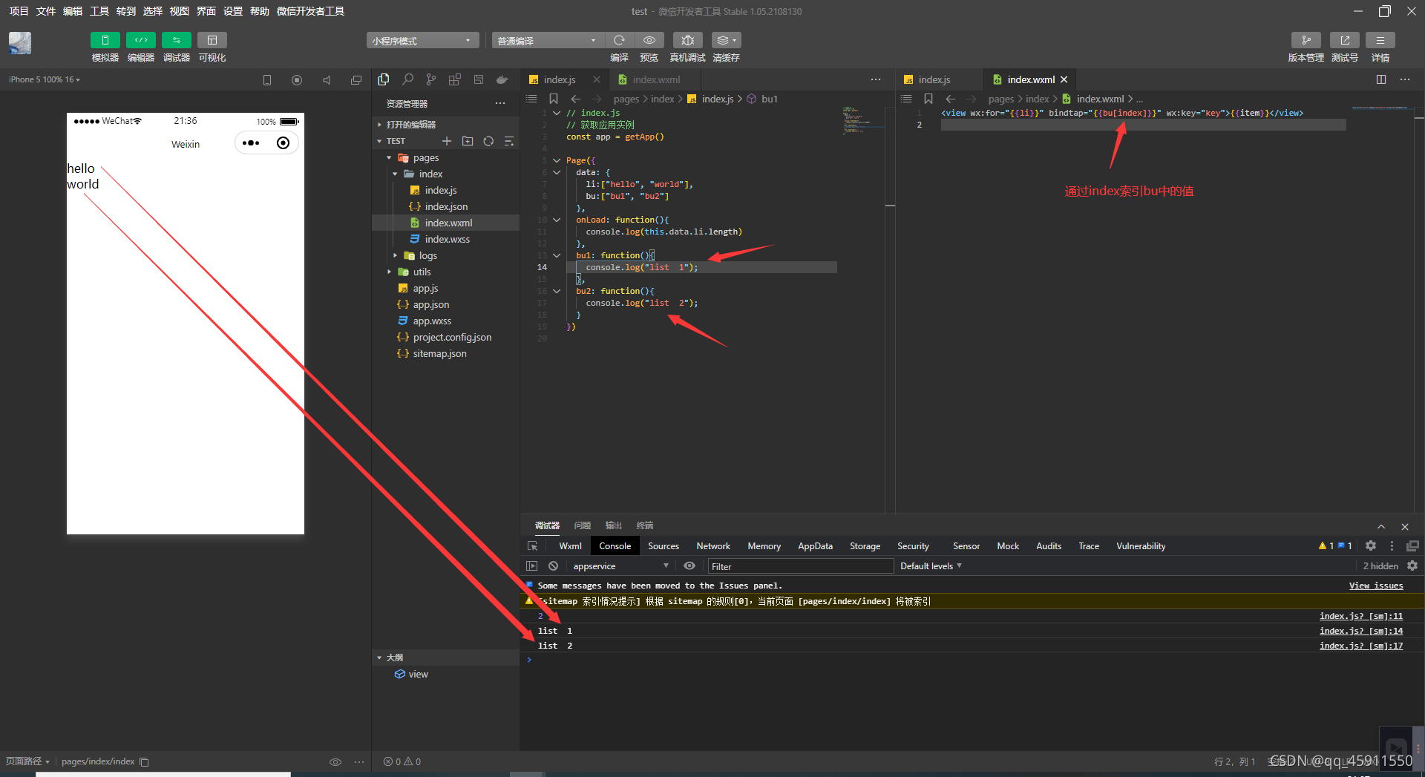Select app.json in file tree
Viewport: 1425px width, 777px height.
point(430,305)
